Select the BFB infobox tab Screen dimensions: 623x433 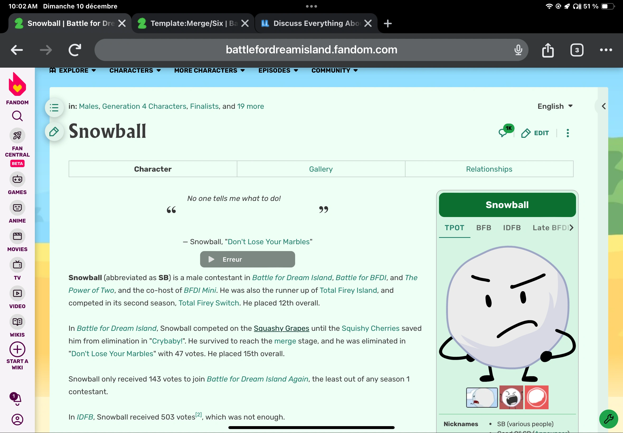[484, 228]
